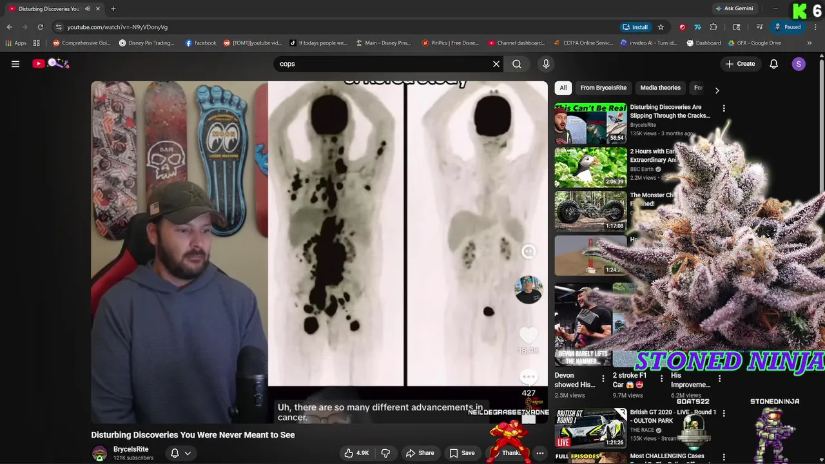The width and height of the screenshot is (825, 464).
Task: Open a new browser tab
Action: point(113,8)
